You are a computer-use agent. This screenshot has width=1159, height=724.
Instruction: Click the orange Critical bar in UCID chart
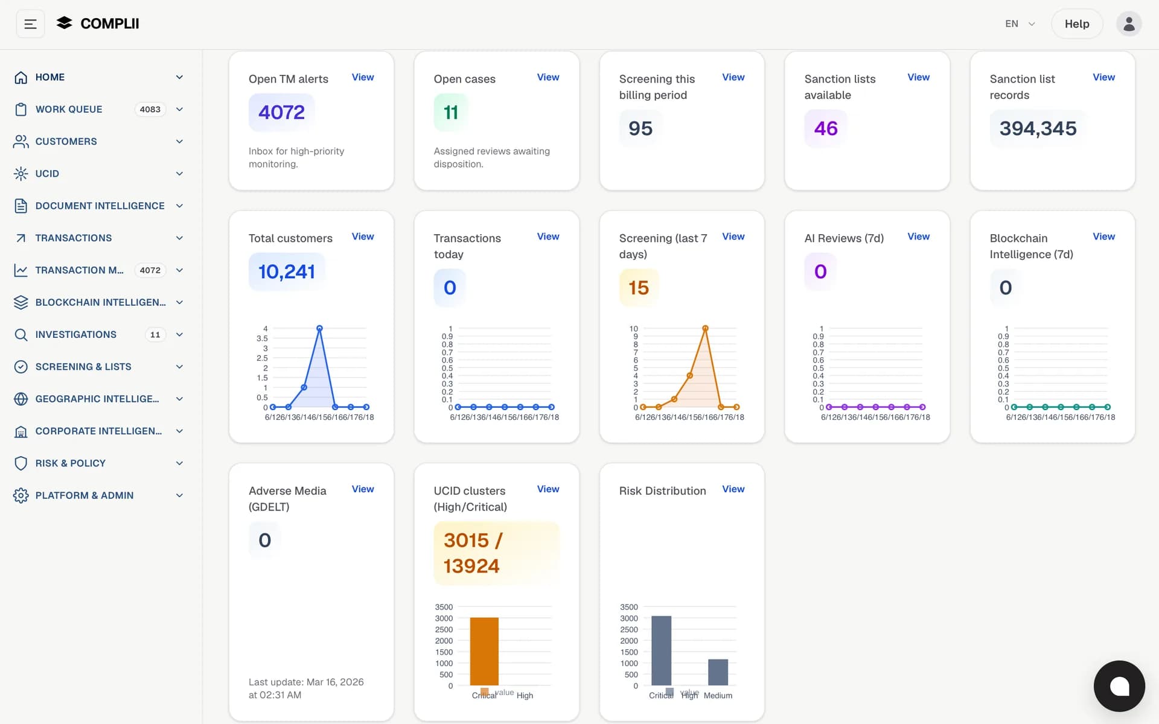(x=484, y=651)
